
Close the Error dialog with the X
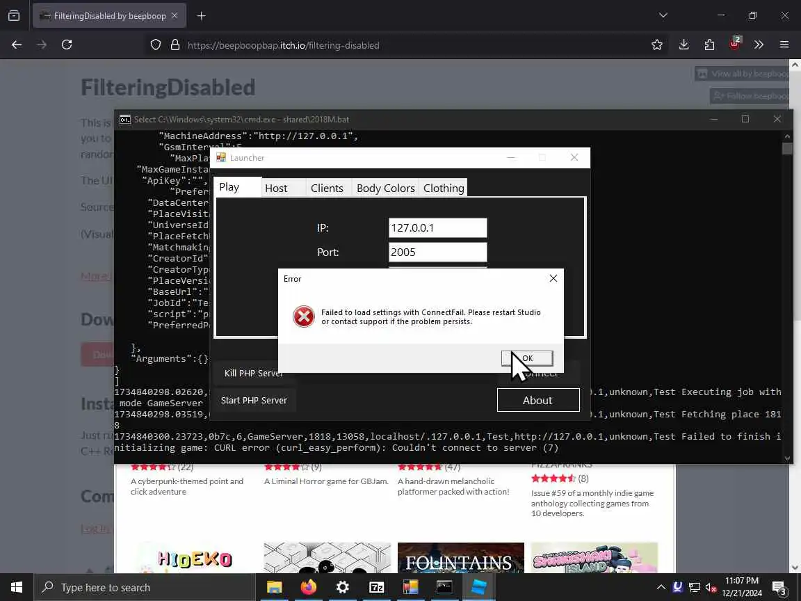553,278
